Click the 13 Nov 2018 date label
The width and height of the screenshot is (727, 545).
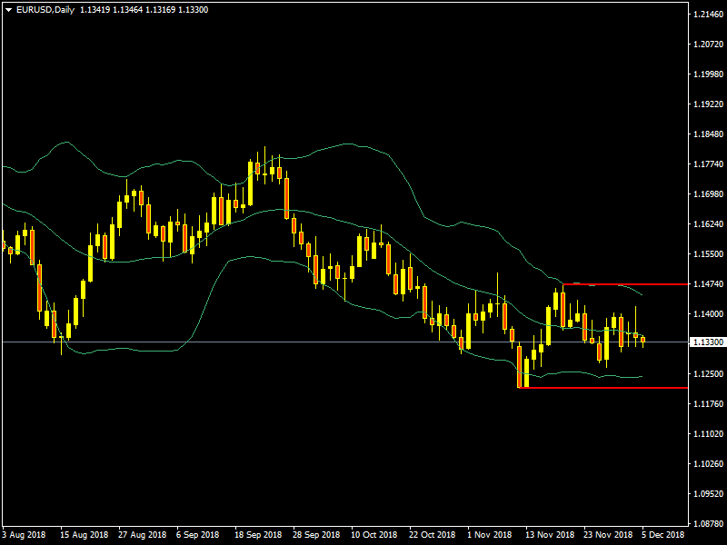(549, 535)
